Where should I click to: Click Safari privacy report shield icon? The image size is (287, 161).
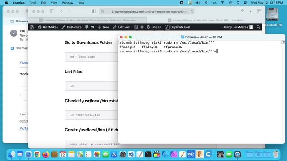94,11
